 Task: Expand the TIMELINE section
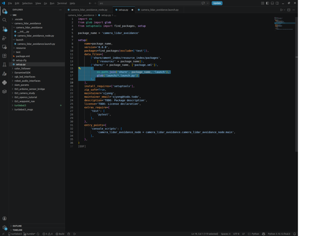tap(37, 230)
